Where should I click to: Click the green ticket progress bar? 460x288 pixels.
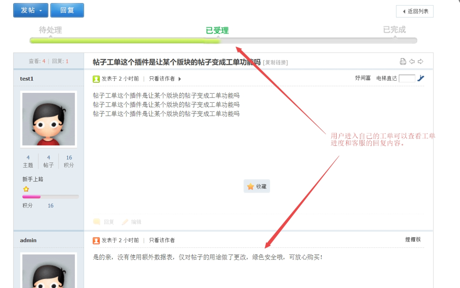[125, 41]
